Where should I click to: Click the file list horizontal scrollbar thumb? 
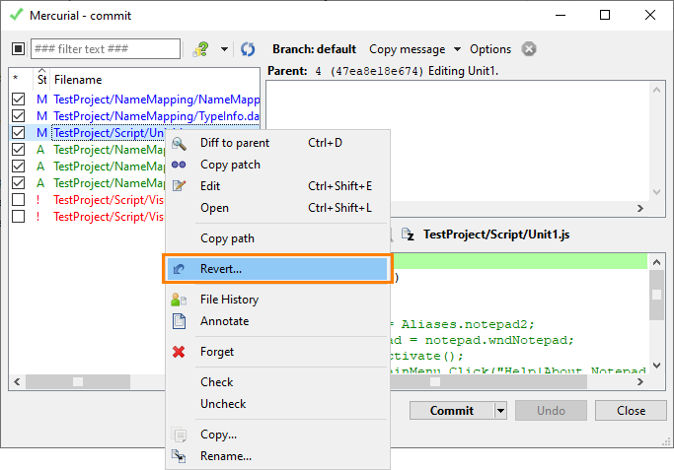78,381
